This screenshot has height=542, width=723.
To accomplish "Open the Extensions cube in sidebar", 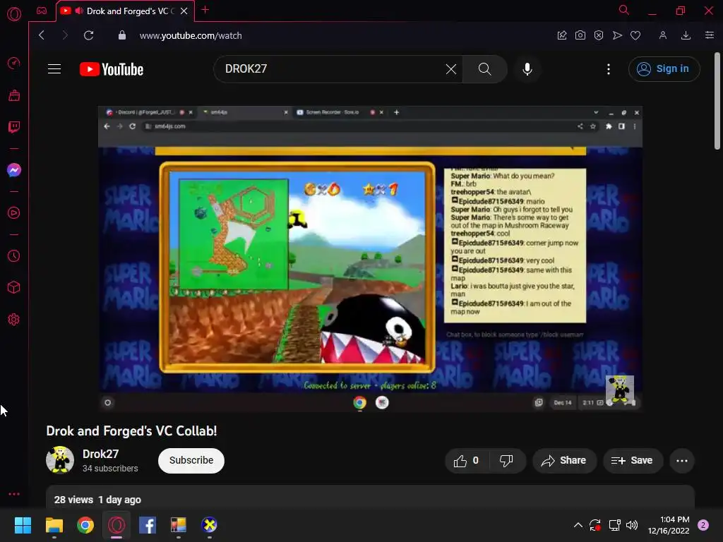I will coord(14,288).
